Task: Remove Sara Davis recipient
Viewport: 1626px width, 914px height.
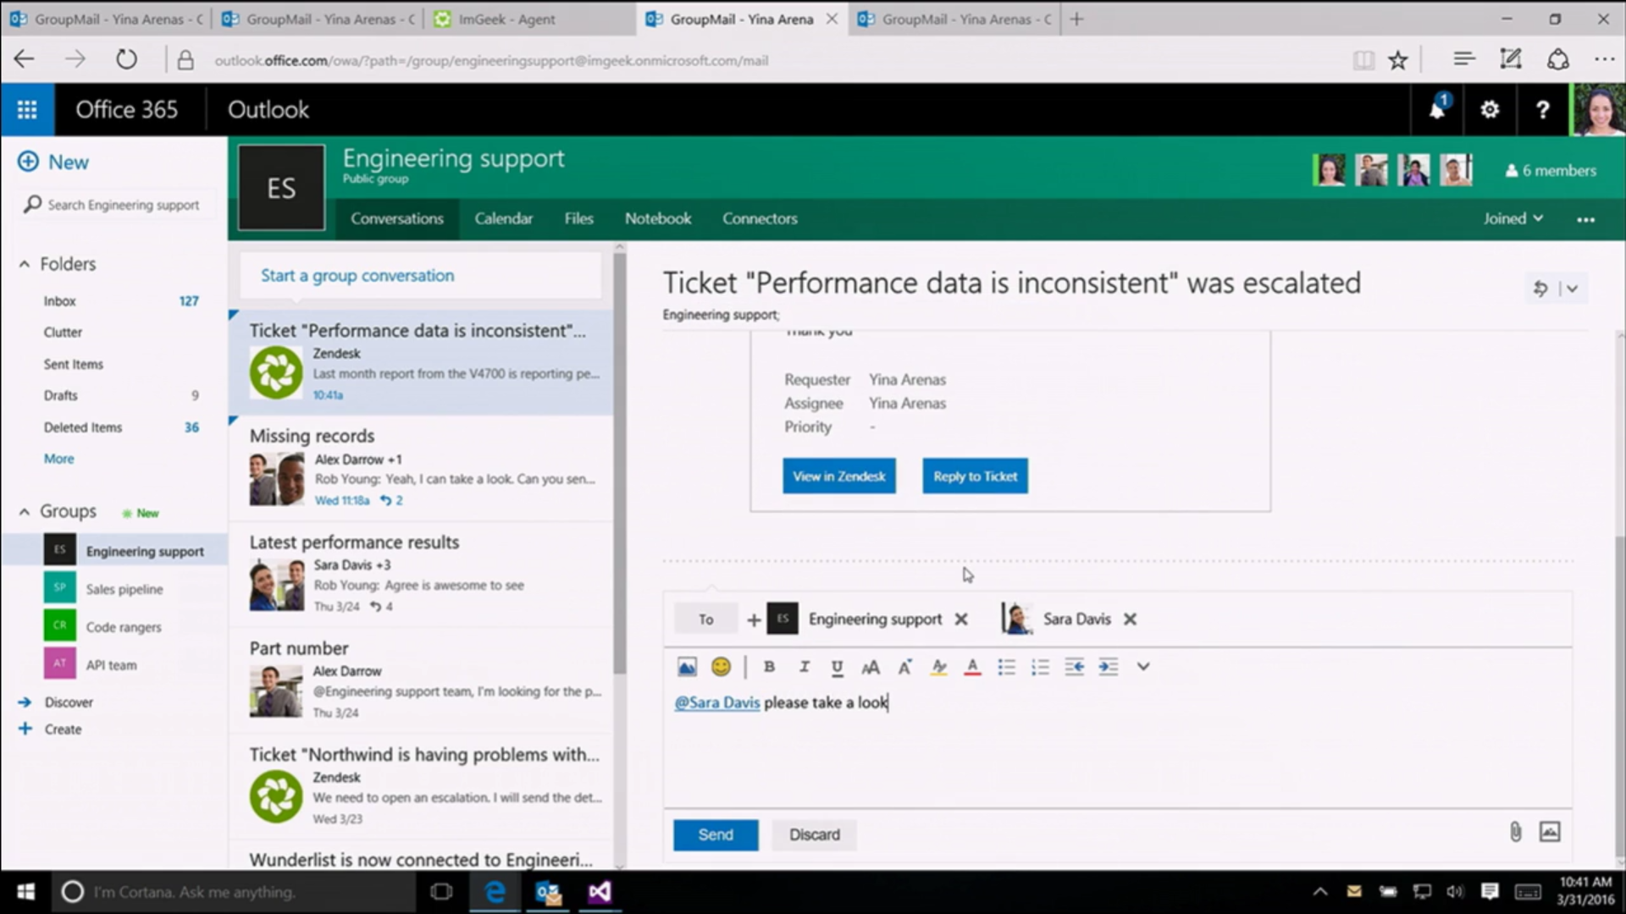Action: click(x=1130, y=619)
